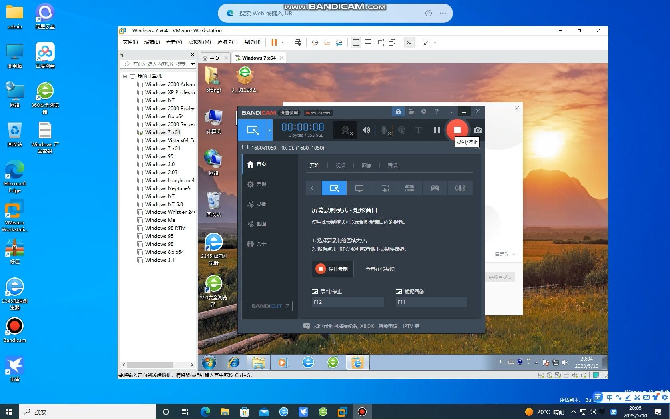The width and height of the screenshot is (670, 419).
Task: Toggle Bandicam speaker sound icon
Action: click(x=366, y=130)
